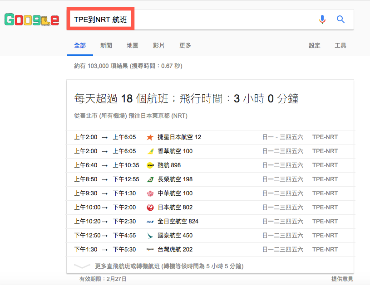The height and width of the screenshot is (285, 370).
Task: Click the red Japan Airlines crane logo
Action: (150, 207)
